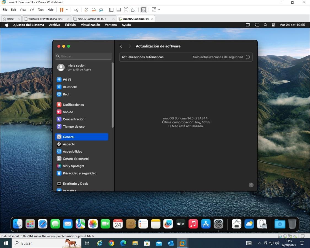Screen dimensions: 310x248
Task: Click the Send Ctrl+Alt+Del toolbar icon
Action: (x=76, y=10)
